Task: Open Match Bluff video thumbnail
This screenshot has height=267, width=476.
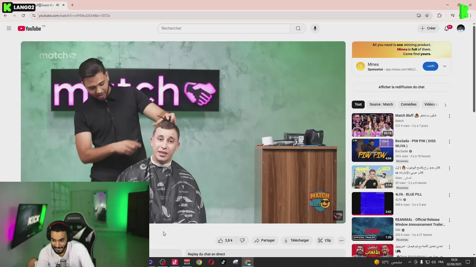Action: pyautogui.click(x=373, y=125)
